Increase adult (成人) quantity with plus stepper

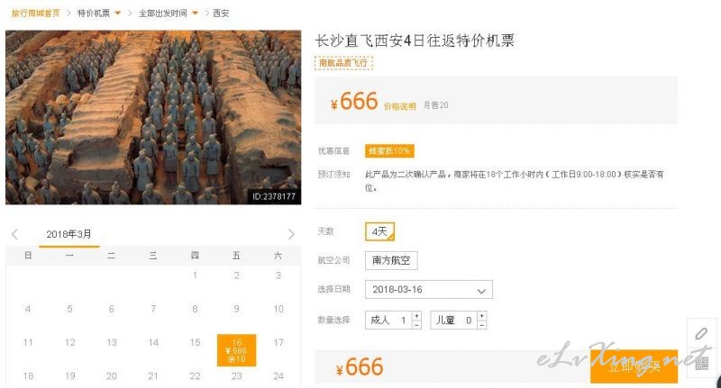click(416, 316)
